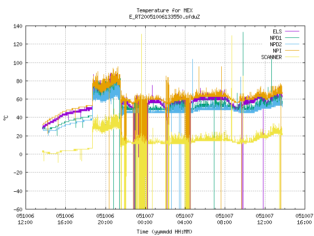Click the ELS legend label
This screenshot has width=314, height=236.
(x=277, y=31)
